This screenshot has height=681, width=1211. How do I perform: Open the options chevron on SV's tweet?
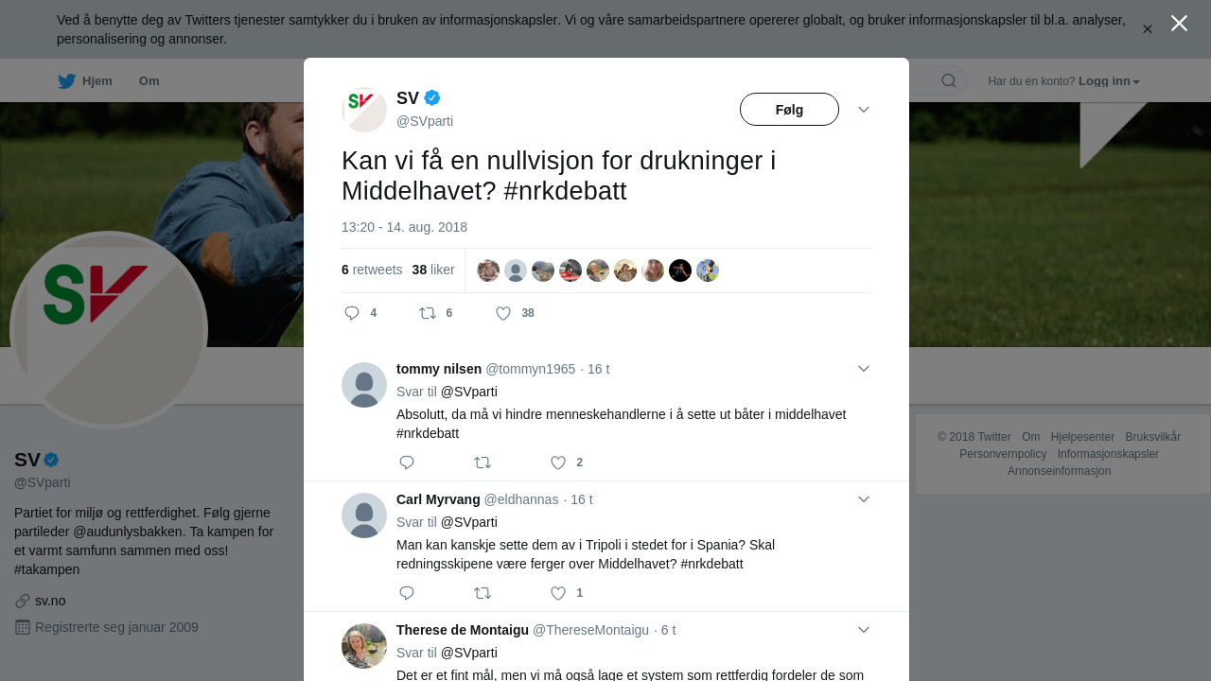pos(864,110)
